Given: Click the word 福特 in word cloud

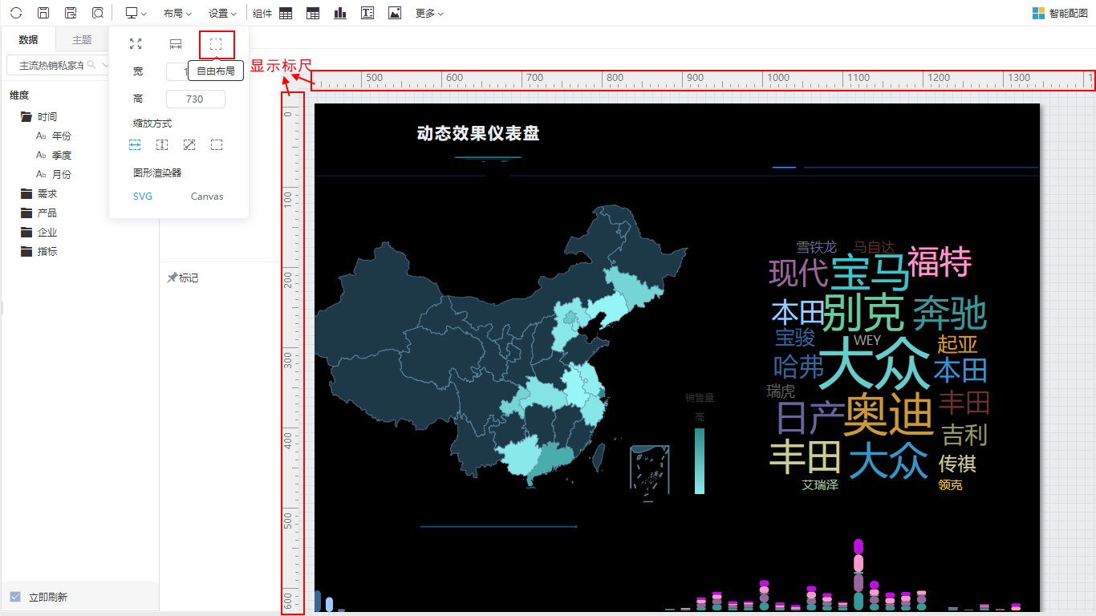Looking at the screenshot, I should pyautogui.click(x=940, y=262).
